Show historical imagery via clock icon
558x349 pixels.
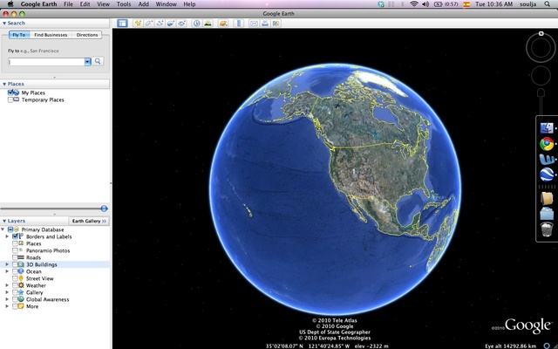[197, 24]
